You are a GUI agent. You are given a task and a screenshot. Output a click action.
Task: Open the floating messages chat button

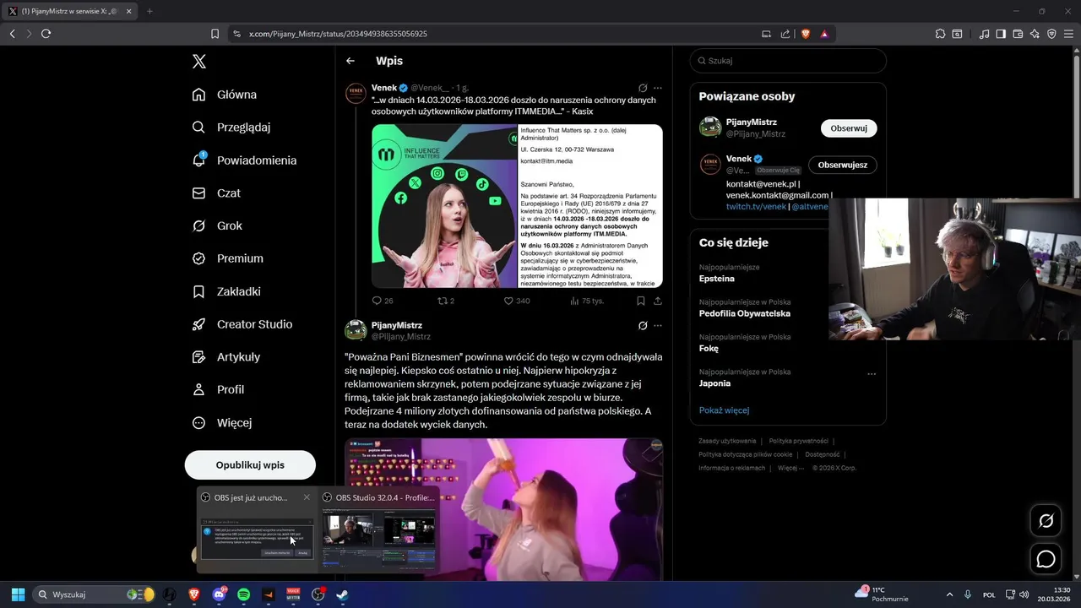click(1046, 559)
